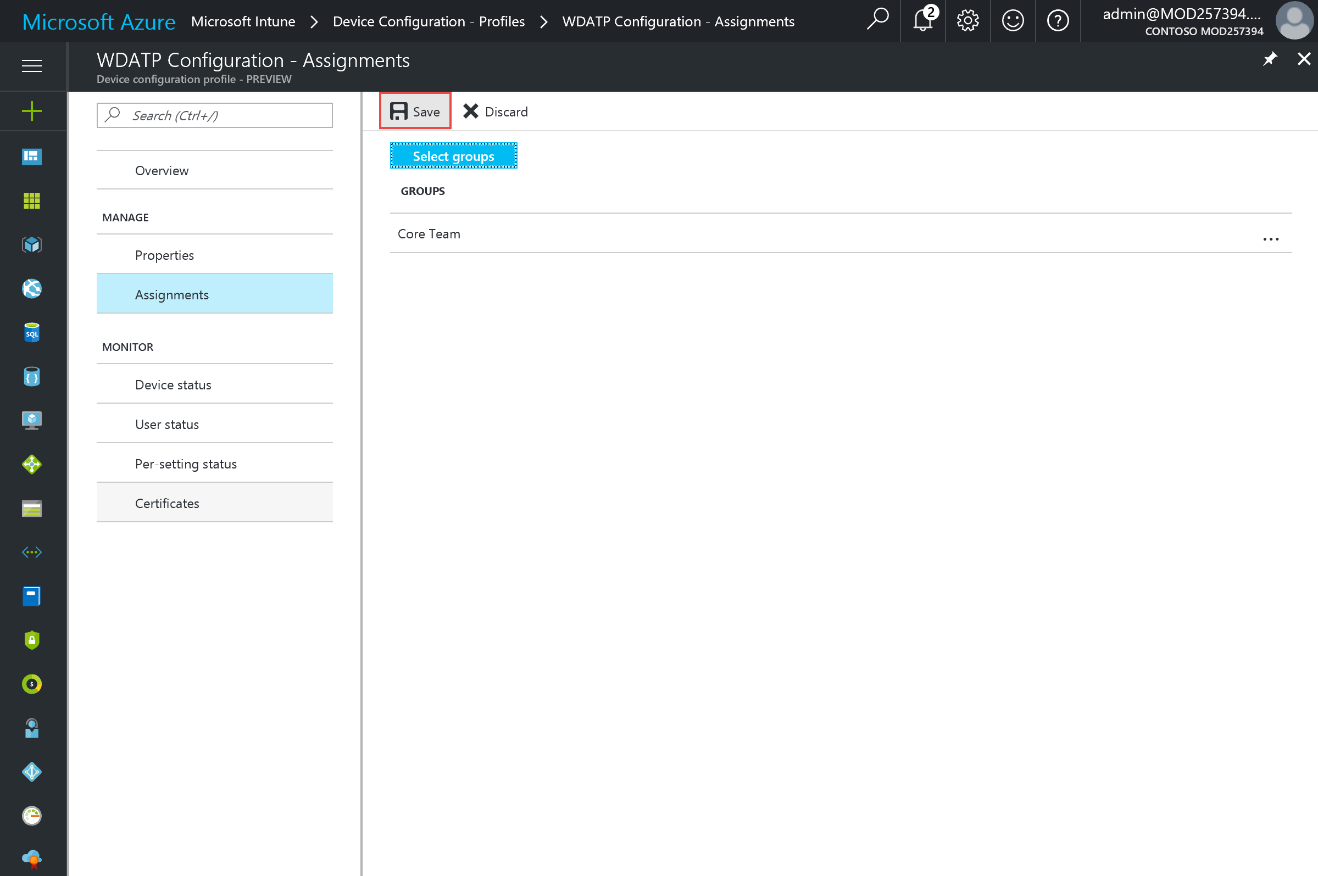Click the global search magnifier icon
The image size is (1318, 876).
(877, 20)
